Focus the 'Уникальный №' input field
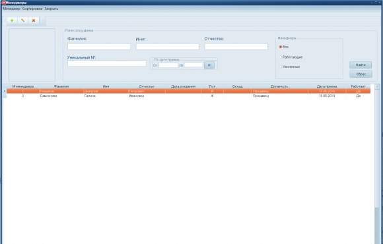Screen dimensions: 383x244 click(107, 63)
